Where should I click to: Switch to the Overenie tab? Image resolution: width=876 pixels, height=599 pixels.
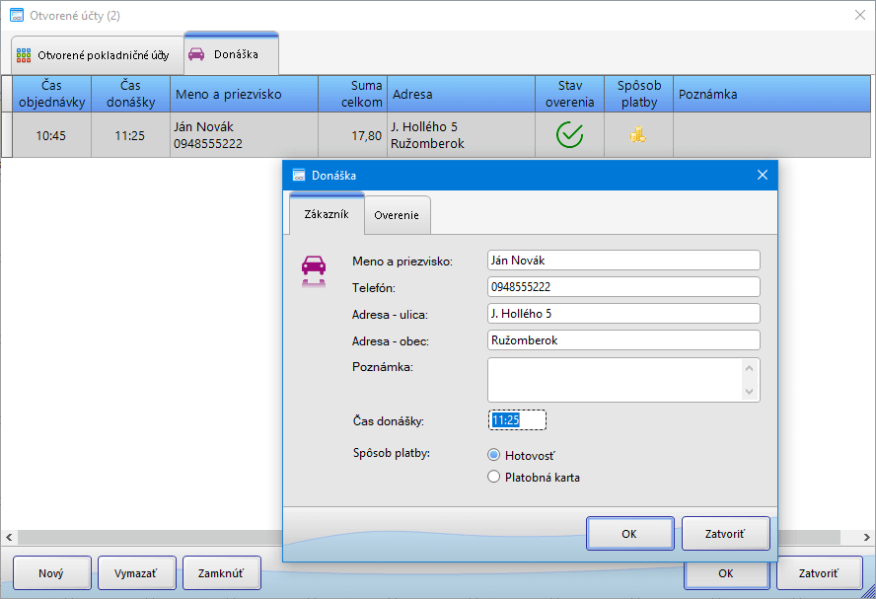point(396,215)
